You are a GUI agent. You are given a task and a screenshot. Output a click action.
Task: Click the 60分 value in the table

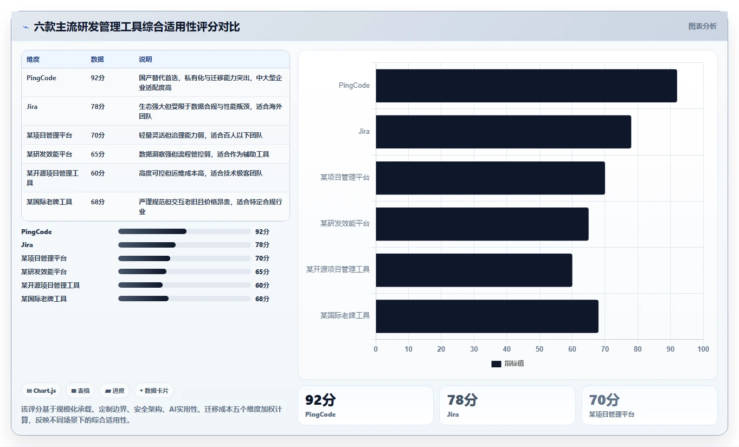point(98,173)
